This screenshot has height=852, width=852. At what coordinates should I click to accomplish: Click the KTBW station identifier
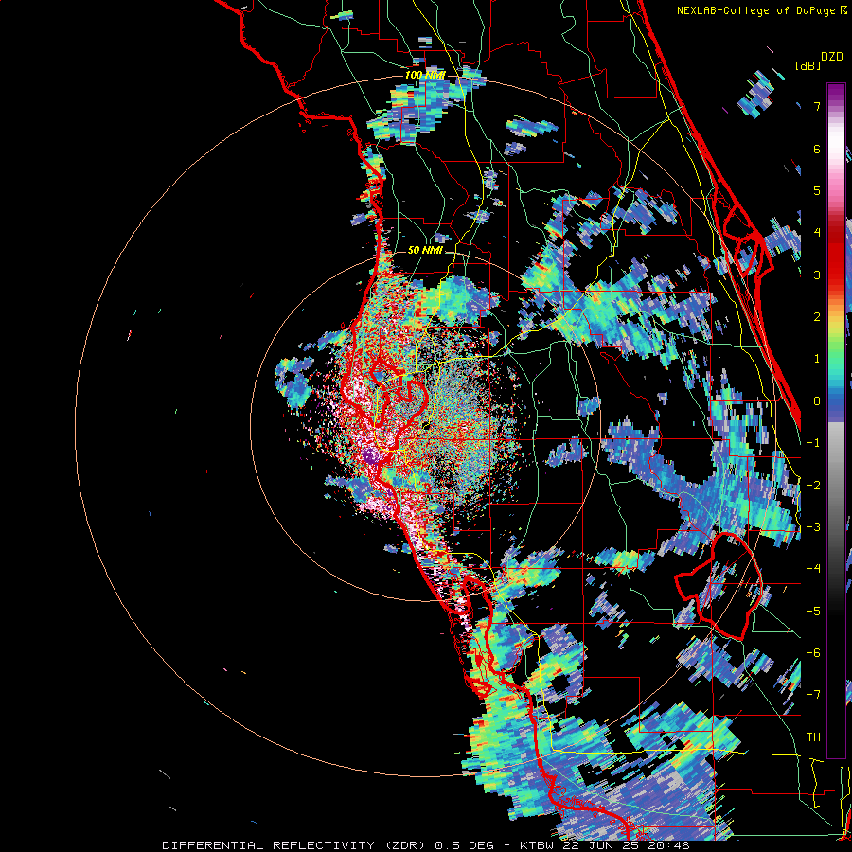point(539,845)
